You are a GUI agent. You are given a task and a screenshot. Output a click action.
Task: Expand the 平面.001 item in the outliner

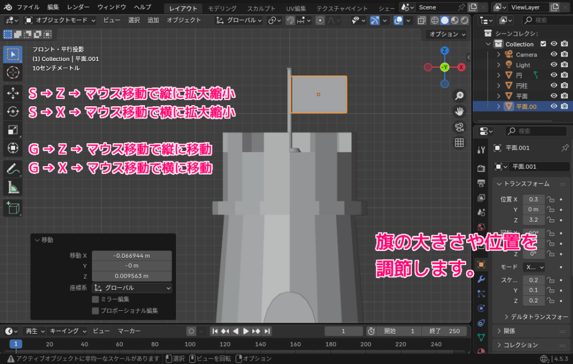coord(499,106)
